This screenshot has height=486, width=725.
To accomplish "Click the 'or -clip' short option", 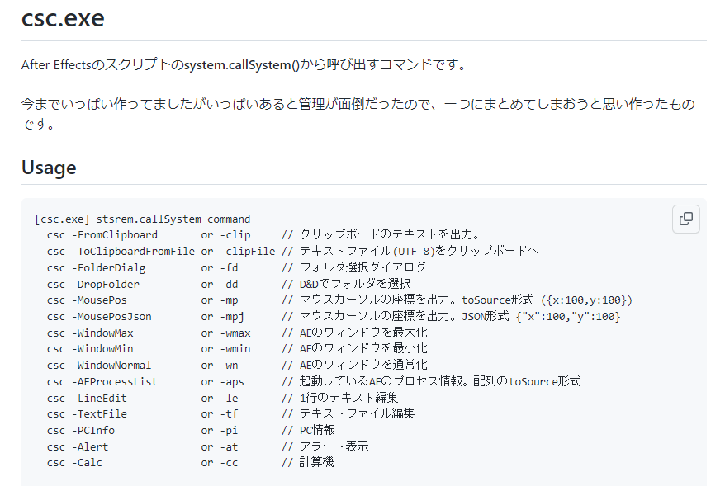I will pyautogui.click(x=225, y=235).
